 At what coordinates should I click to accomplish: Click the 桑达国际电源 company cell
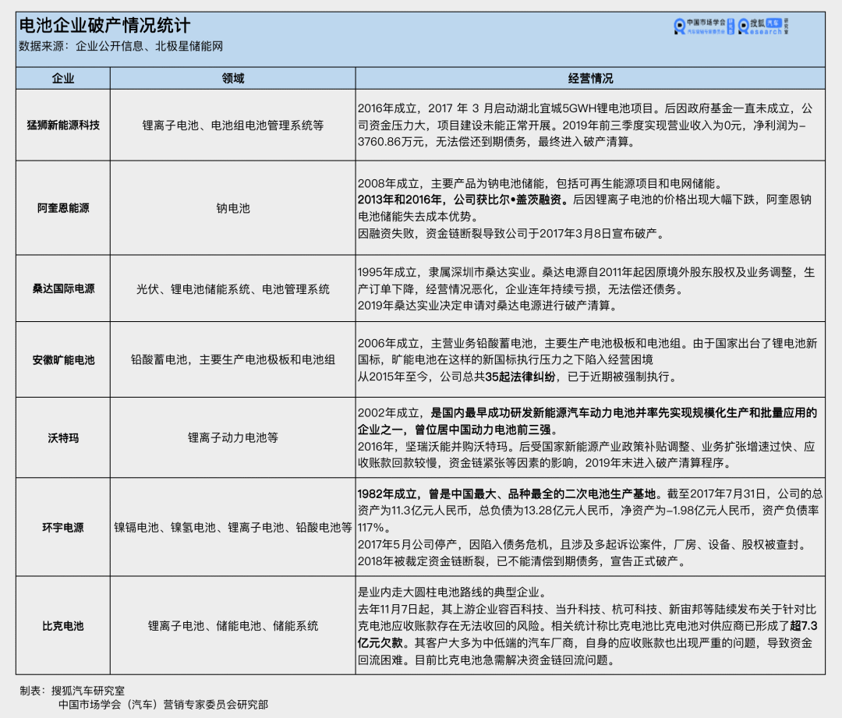[63, 288]
